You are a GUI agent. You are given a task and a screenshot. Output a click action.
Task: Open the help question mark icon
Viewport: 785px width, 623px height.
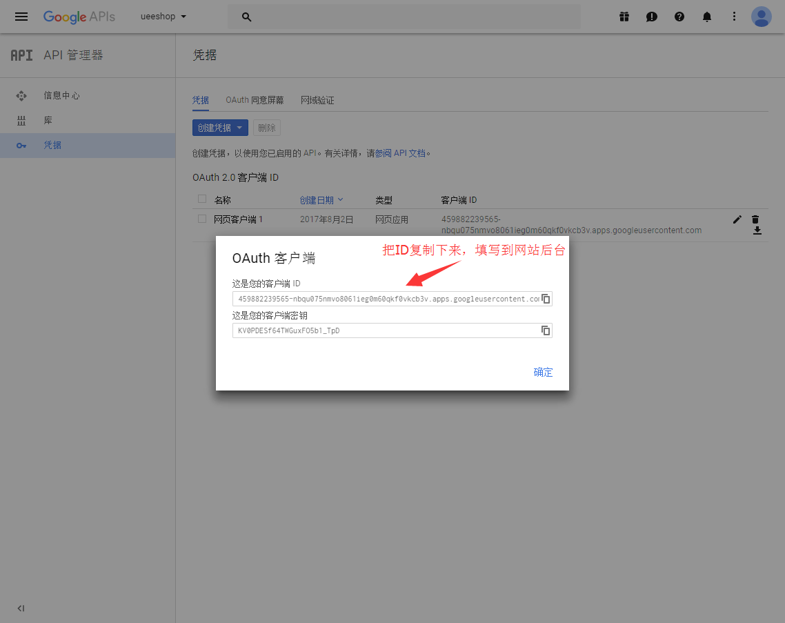[x=679, y=17]
